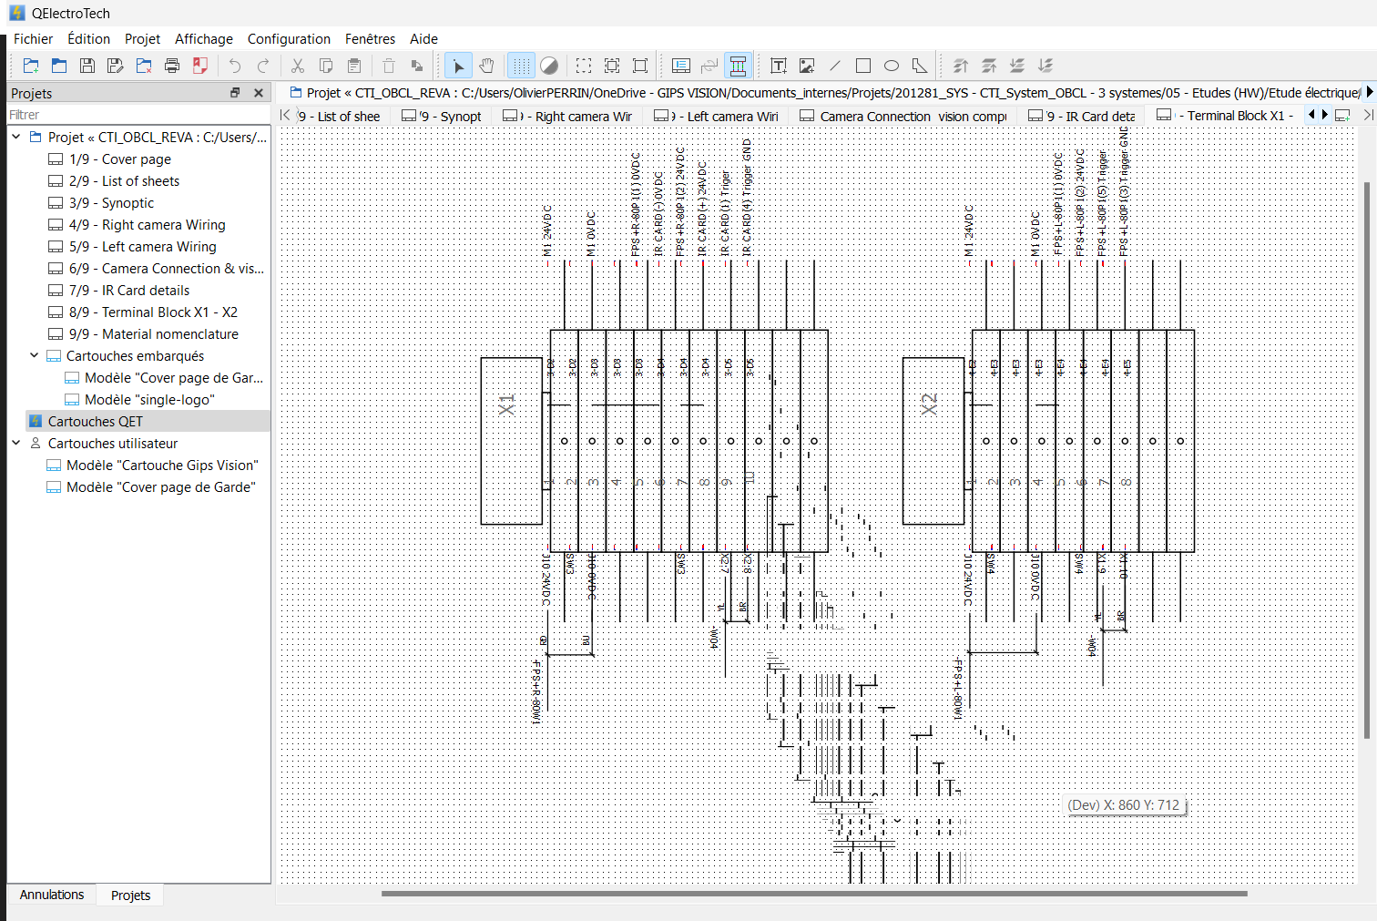Click the Filtrer search field
Viewport: 1377px width, 921px height.
pos(137,115)
